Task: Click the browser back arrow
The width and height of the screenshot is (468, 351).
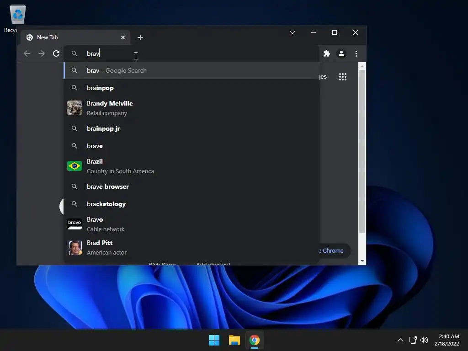Action: click(27, 54)
